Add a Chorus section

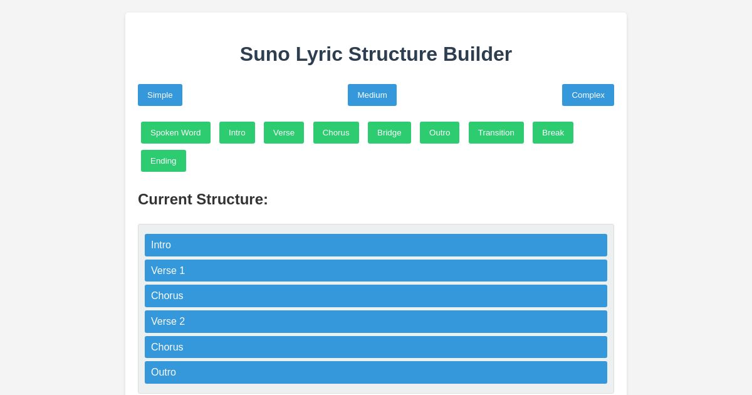pos(336,132)
